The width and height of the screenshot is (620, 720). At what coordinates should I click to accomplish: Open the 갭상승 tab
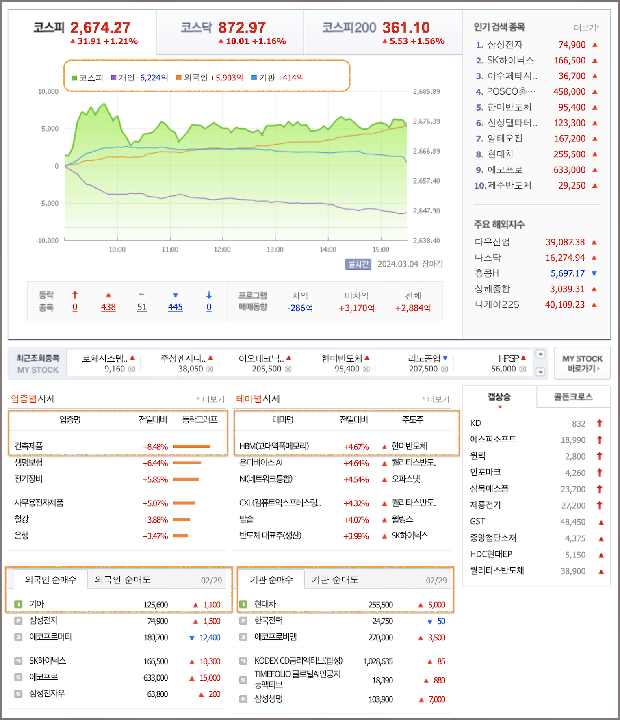499,397
